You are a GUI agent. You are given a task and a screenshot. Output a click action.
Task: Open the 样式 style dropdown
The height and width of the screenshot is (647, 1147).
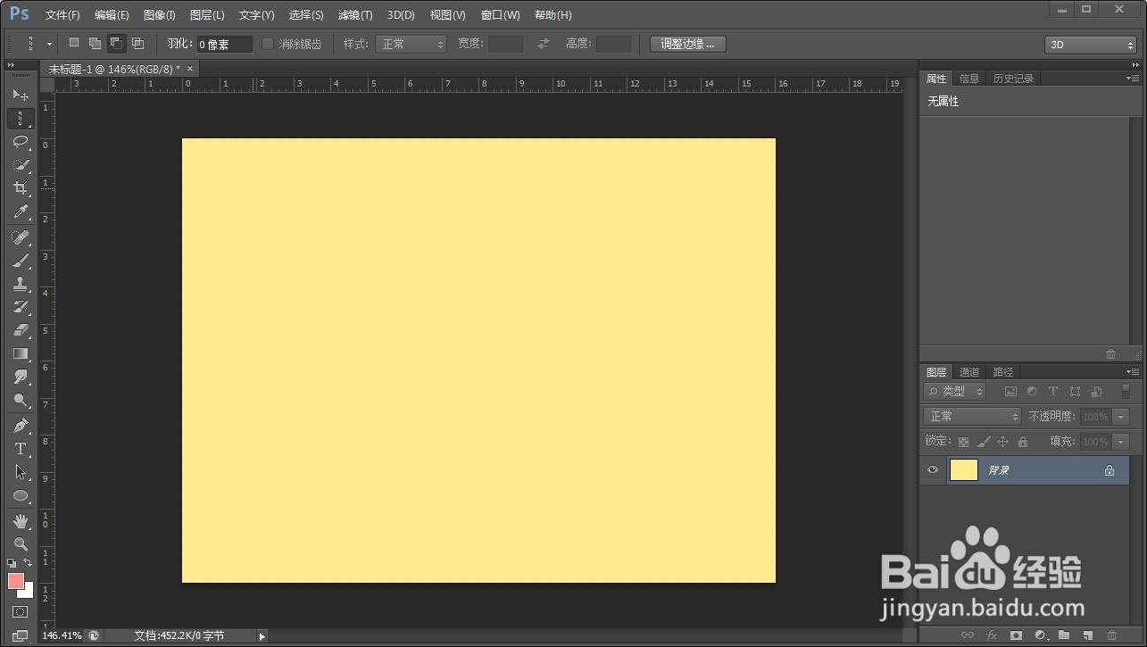point(411,44)
